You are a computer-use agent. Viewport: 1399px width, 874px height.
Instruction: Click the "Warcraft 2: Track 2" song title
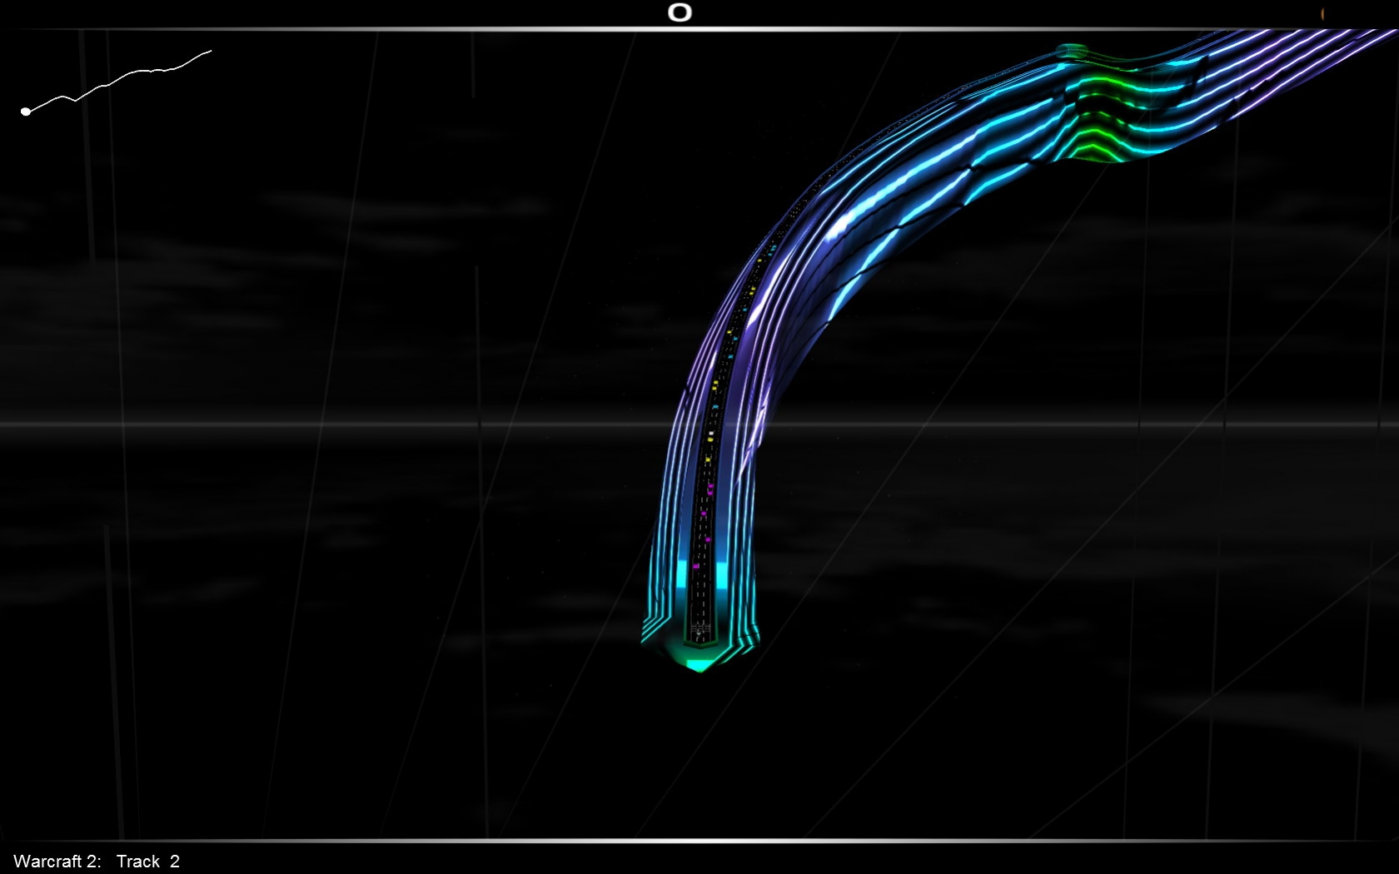click(97, 862)
